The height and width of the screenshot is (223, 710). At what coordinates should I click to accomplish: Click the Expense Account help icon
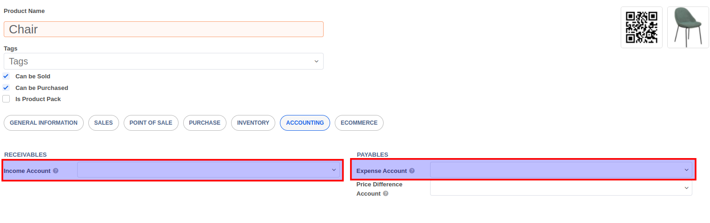tap(412, 171)
